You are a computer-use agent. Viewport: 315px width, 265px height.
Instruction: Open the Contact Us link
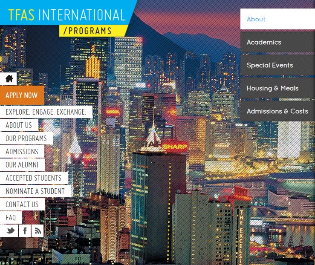pyautogui.click(x=22, y=205)
